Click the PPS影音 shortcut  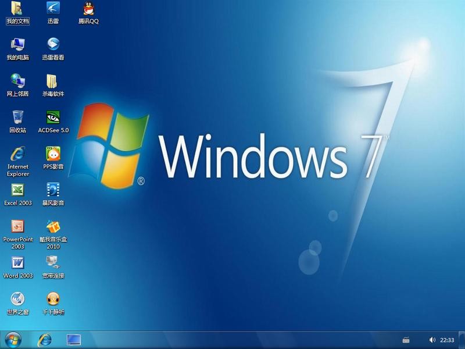tap(53, 158)
